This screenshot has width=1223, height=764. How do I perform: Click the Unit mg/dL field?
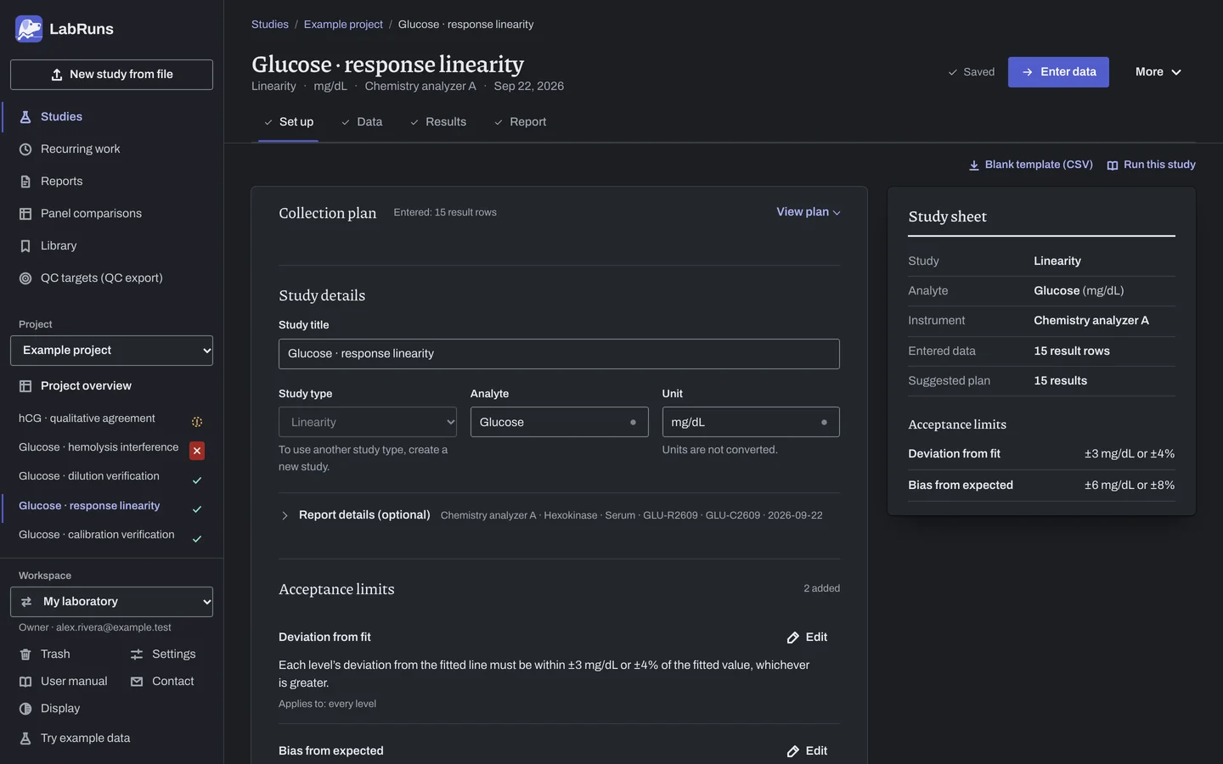tap(751, 422)
